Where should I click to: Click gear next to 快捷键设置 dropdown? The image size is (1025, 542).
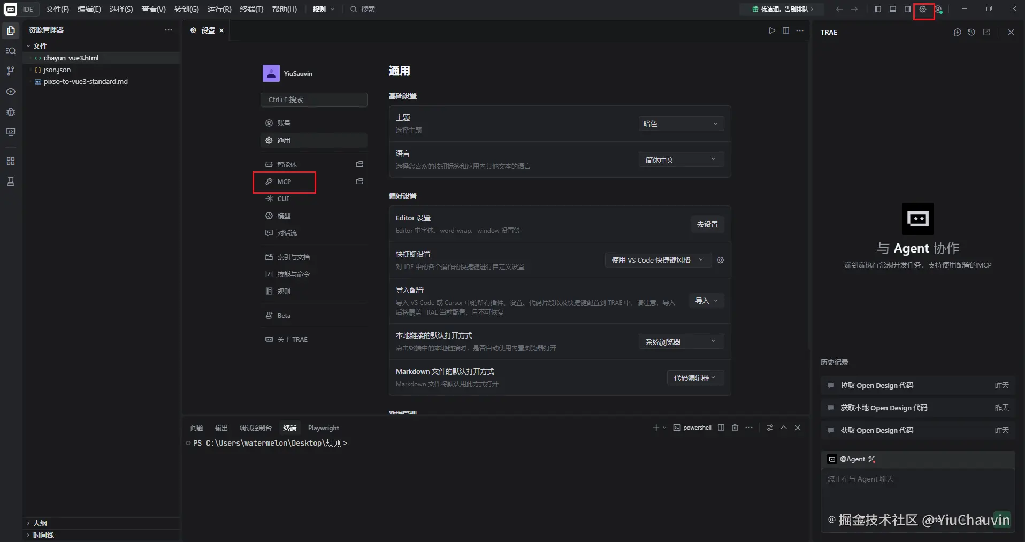(721, 260)
